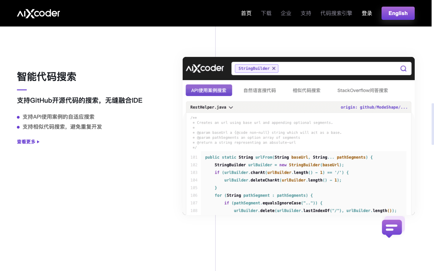Image resolution: width=434 pixels, height=271 pixels.
Task: Click code line number 106
Action: tap(194, 195)
